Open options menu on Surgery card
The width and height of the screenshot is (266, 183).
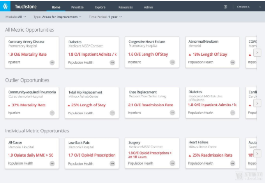click(172, 163)
